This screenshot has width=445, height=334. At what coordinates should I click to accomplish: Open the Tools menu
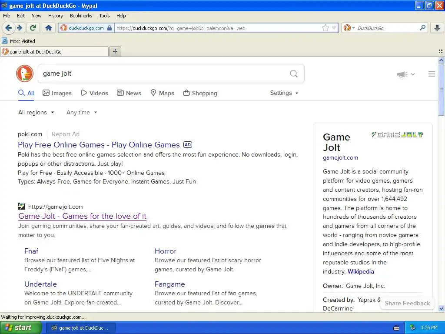point(104,16)
